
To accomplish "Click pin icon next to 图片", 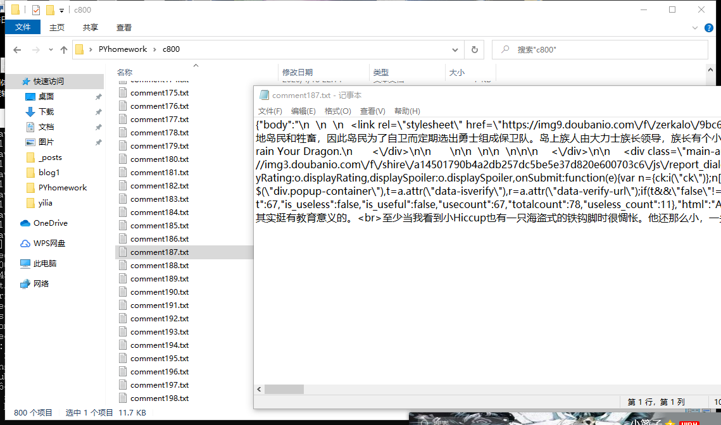I will (x=98, y=142).
